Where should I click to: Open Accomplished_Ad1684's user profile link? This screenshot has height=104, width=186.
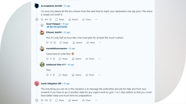click(x=51, y=6)
